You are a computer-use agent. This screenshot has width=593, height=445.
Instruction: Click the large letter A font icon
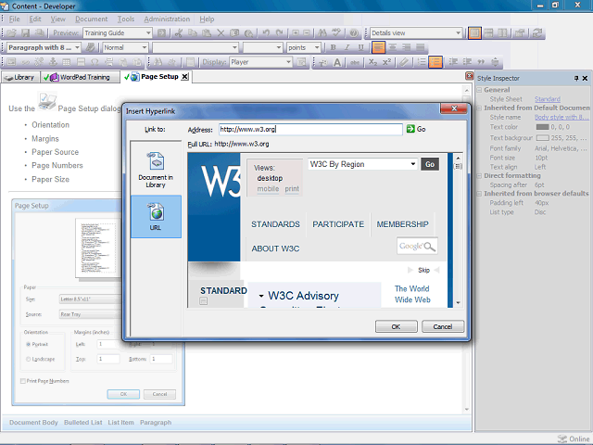[337, 62]
